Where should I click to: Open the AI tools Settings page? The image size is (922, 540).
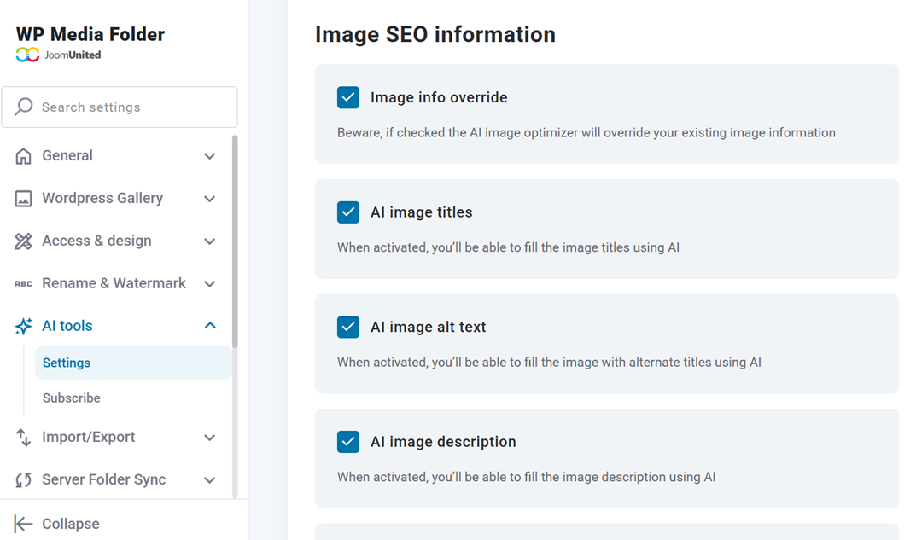(66, 363)
